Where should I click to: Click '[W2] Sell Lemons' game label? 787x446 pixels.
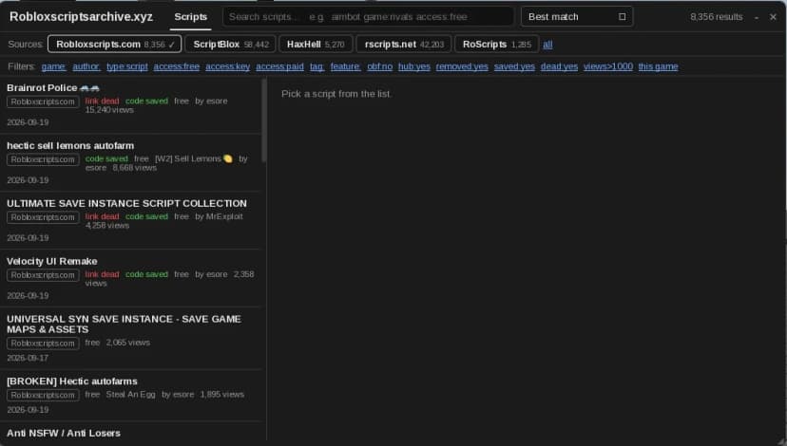tap(193, 158)
